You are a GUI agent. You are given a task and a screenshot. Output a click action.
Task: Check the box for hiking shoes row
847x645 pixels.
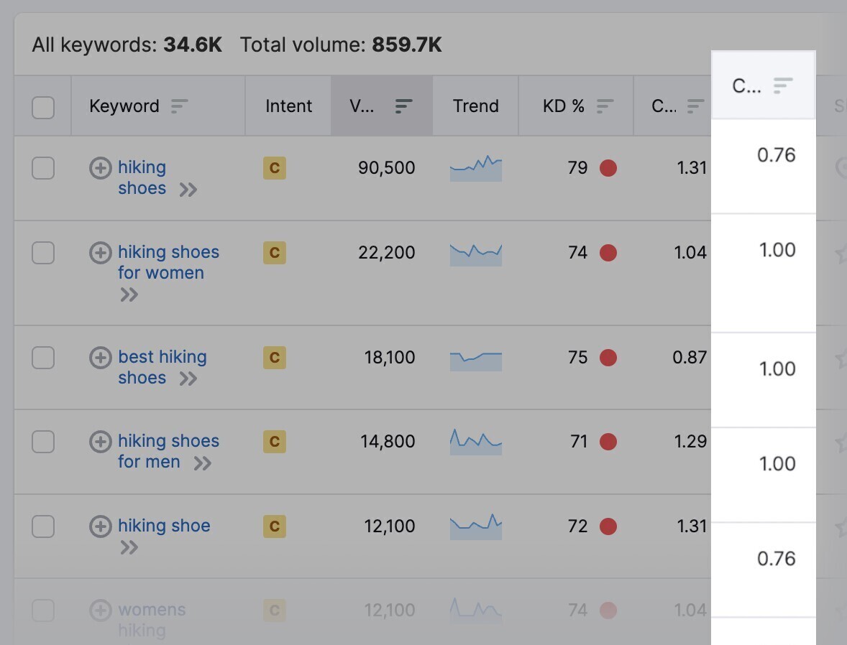tap(43, 168)
